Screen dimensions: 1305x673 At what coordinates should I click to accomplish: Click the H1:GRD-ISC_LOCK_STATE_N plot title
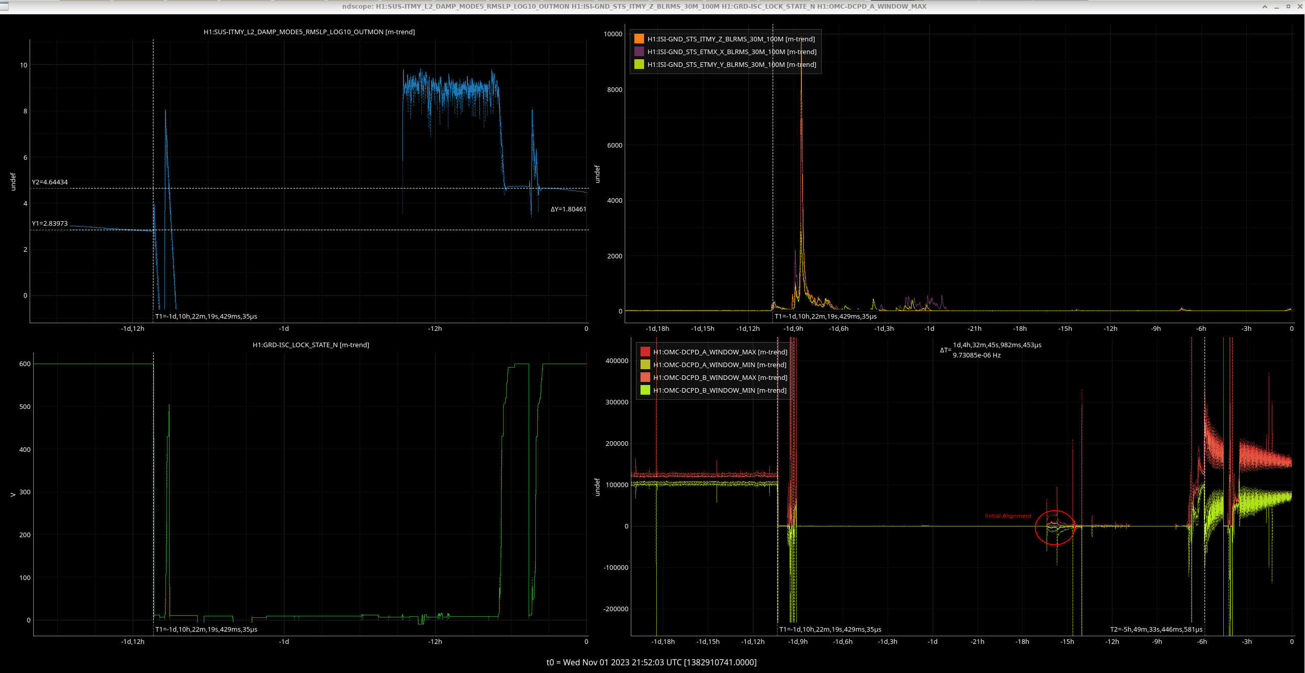click(x=311, y=345)
